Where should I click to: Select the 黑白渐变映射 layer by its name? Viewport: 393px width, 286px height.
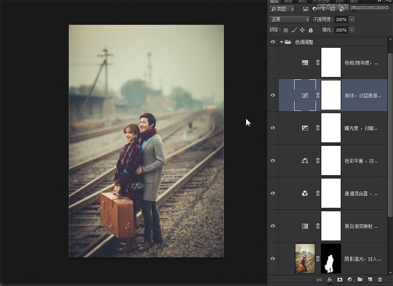[x=361, y=226]
